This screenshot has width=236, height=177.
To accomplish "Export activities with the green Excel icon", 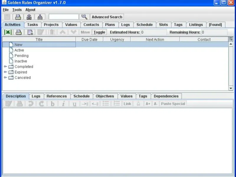I will pyautogui.click(x=8, y=32).
